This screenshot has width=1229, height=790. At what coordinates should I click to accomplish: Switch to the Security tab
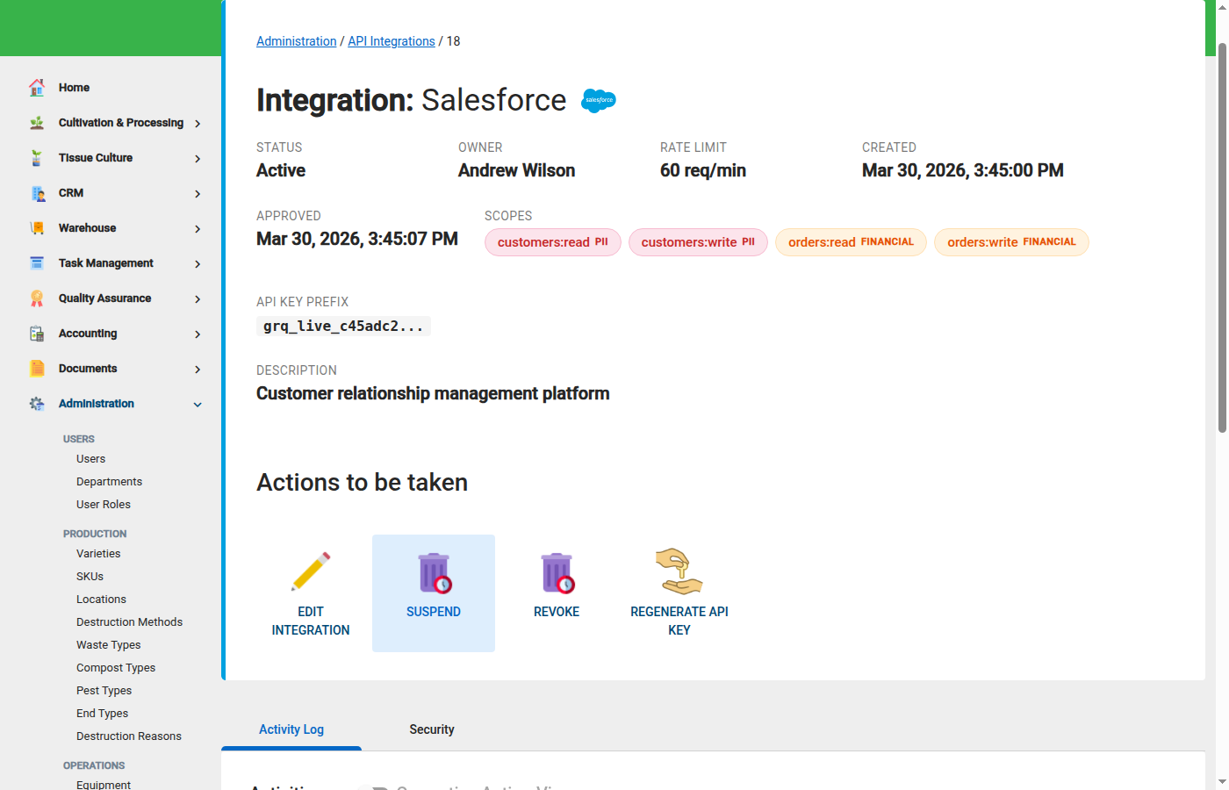pos(431,729)
